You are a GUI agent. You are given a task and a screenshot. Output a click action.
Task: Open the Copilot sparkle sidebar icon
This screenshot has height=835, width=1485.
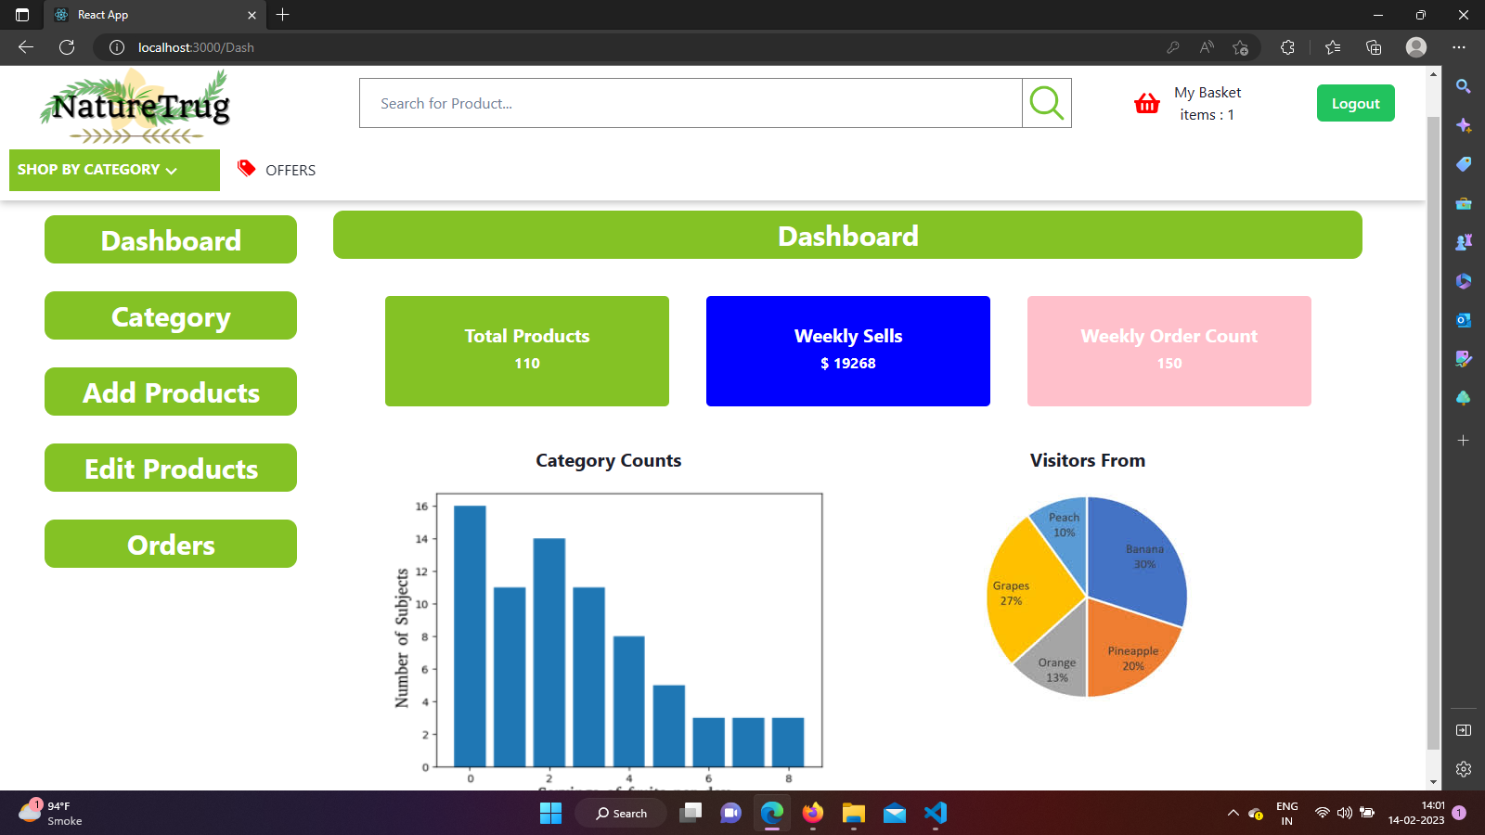pos(1464,125)
